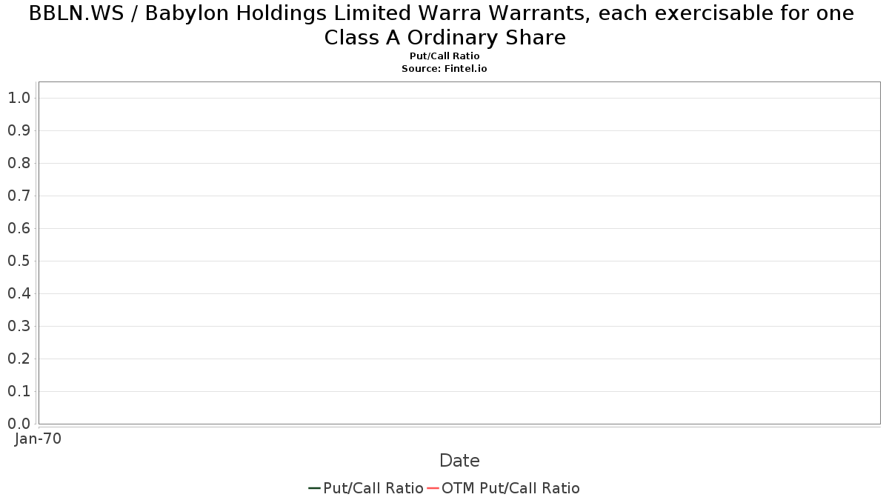Click the 0.2 y-axis tick label
The image size is (889, 500).
[19, 359]
